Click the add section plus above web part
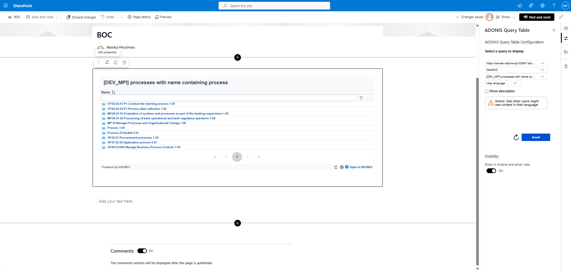 click(237, 57)
